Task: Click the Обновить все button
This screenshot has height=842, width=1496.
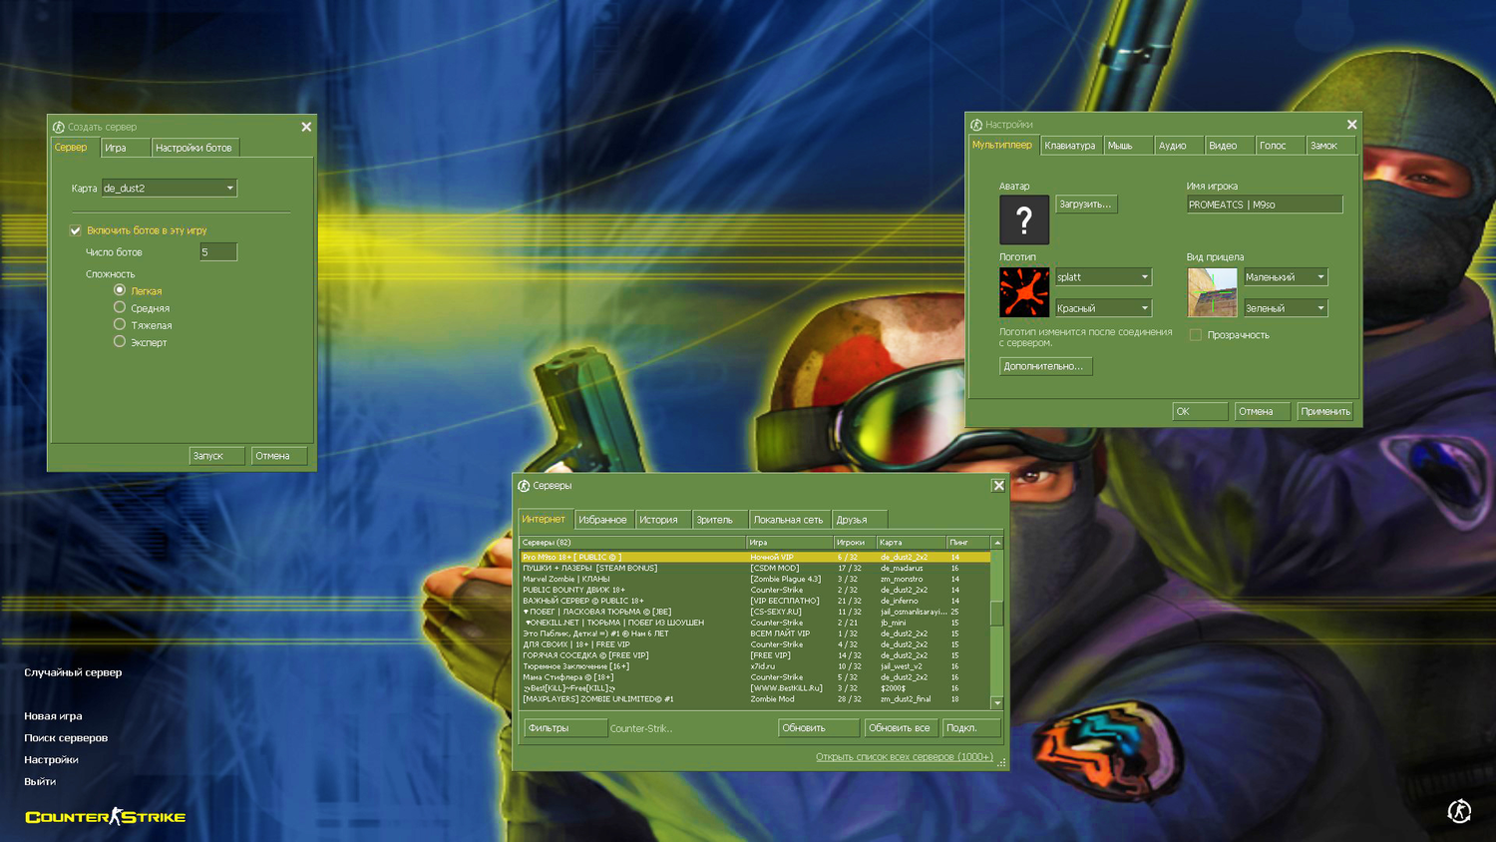Action: (x=901, y=728)
